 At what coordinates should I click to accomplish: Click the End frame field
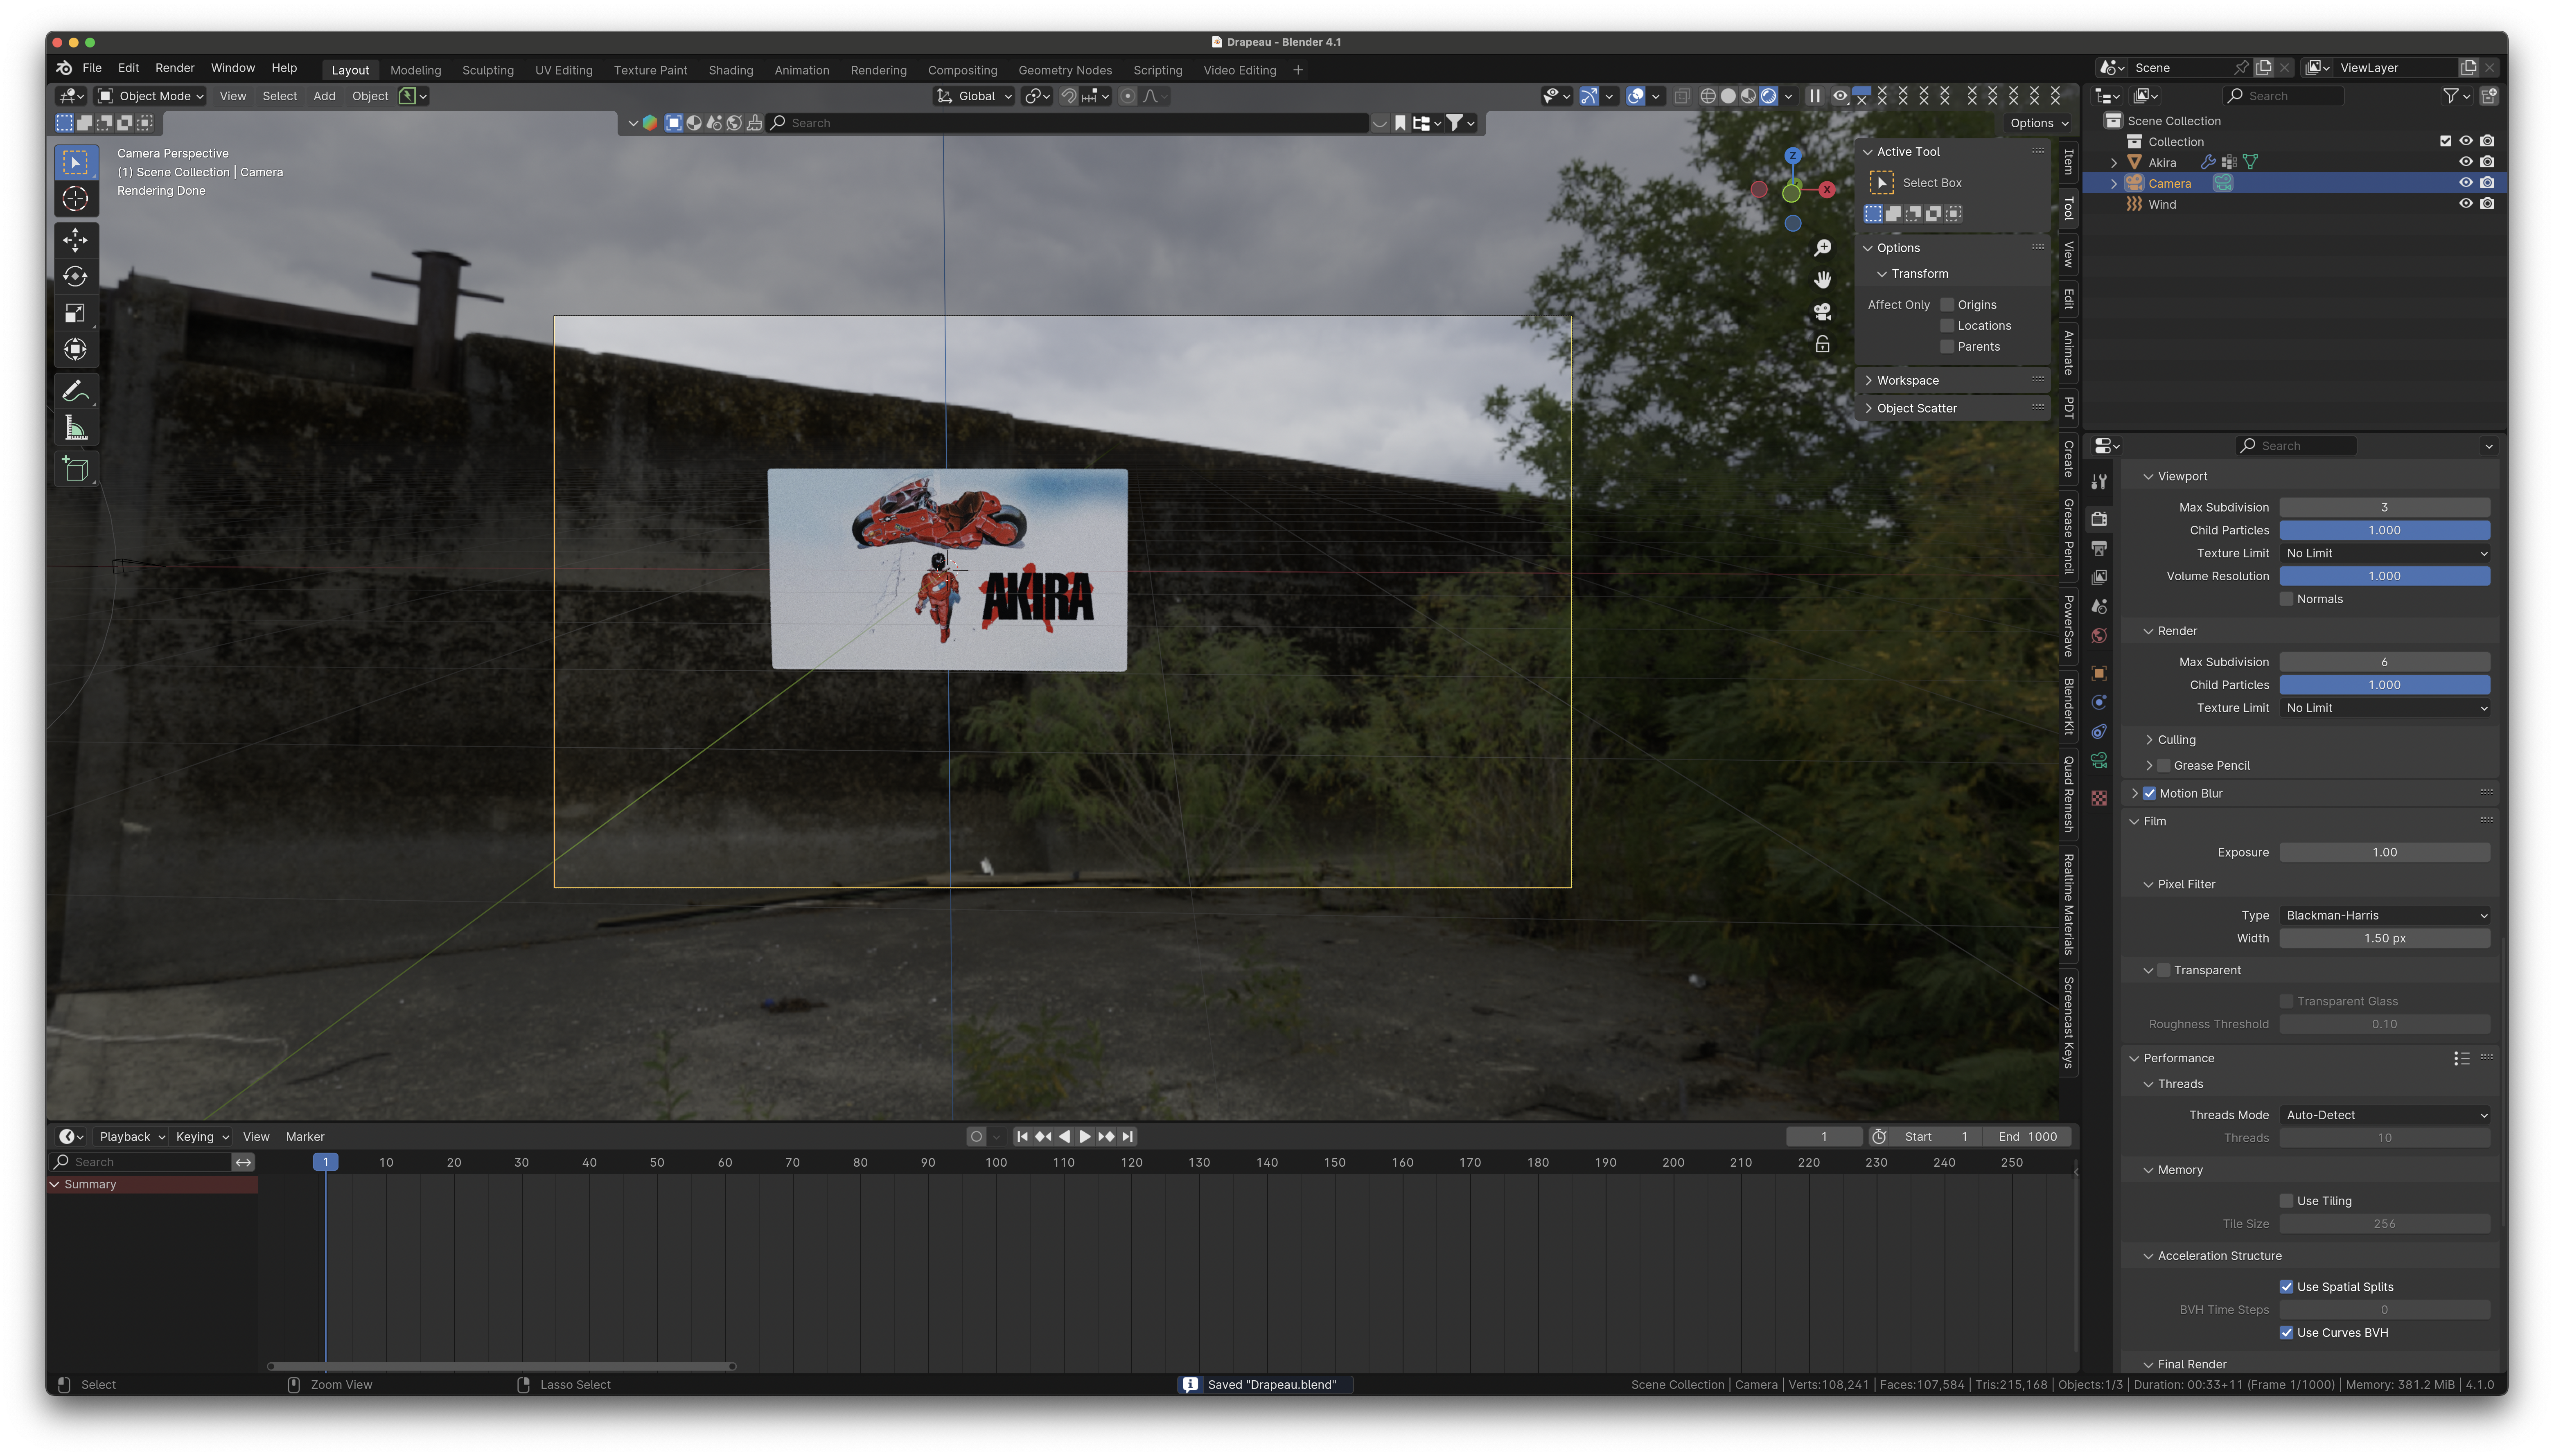2028,1137
